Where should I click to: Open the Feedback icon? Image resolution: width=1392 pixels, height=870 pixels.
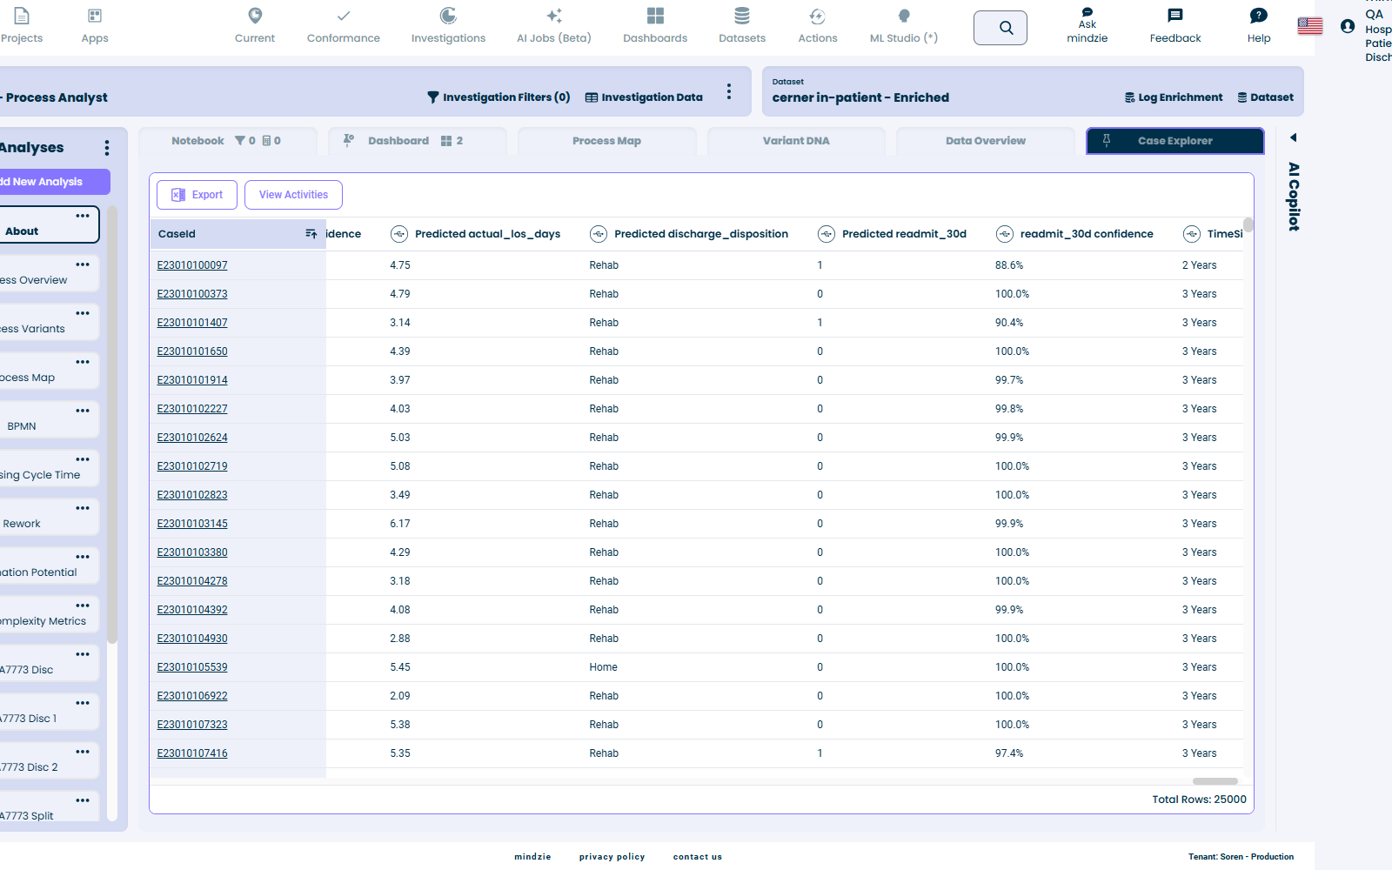point(1175,16)
